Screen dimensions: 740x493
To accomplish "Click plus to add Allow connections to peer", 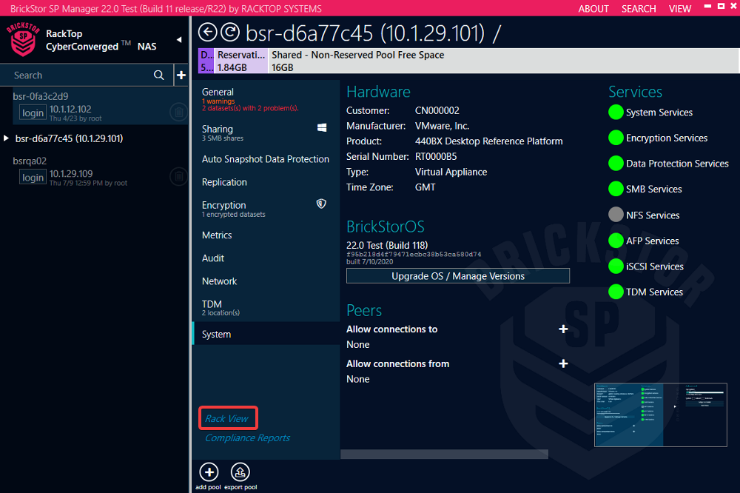I will click(563, 329).
